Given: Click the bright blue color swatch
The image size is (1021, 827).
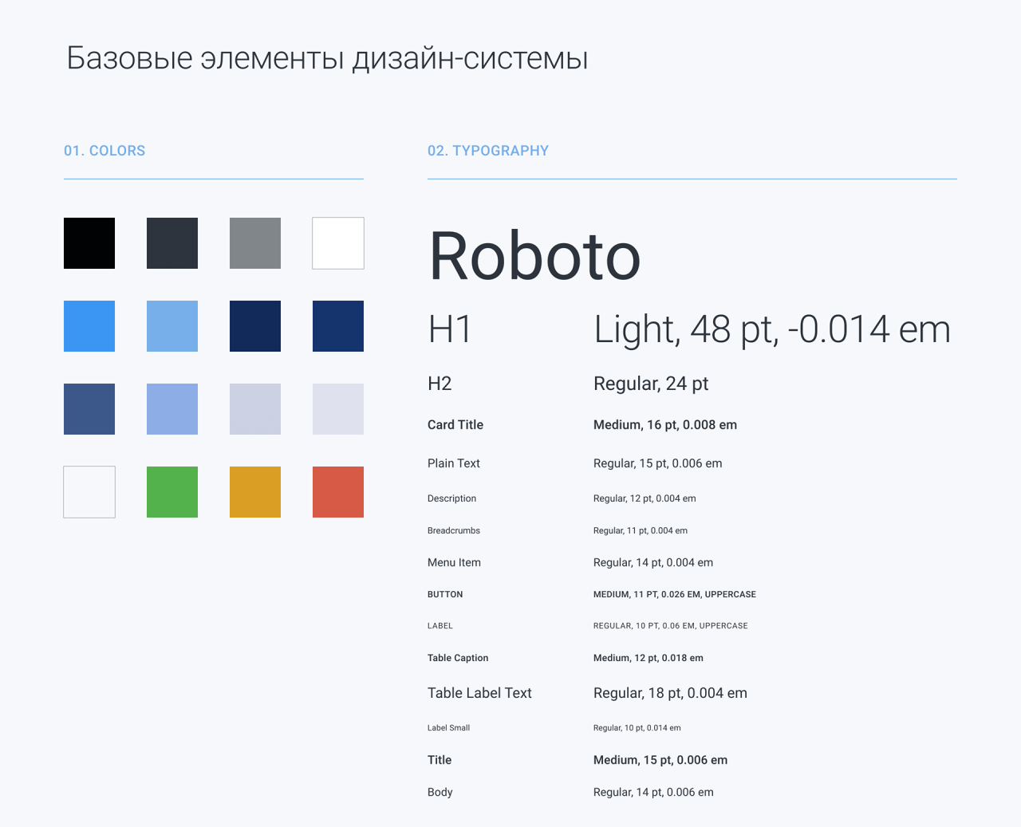Looking at the screenshot, I should coord(89,326).
